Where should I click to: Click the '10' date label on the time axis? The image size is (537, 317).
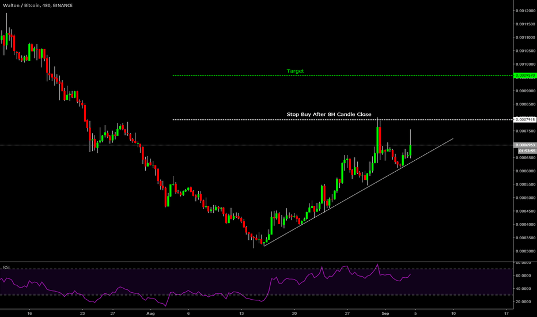pos(453,313)
